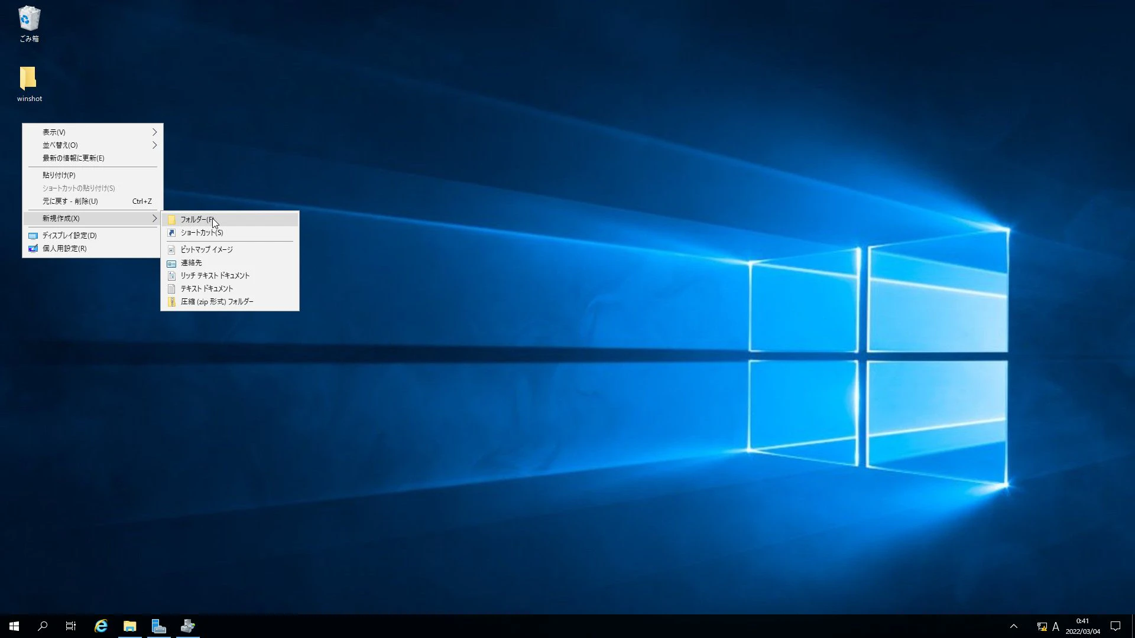
Task: Switch to the grey server toolbox taskbar app
Action: (x=188, y=626)
